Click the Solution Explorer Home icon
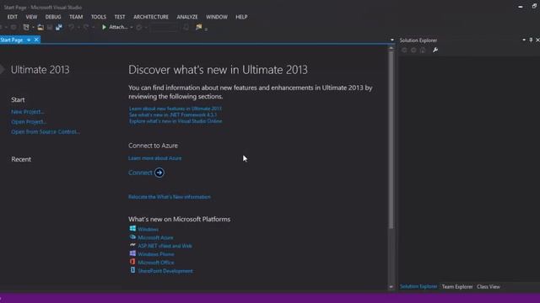Viewport: 540px width, 303px height. tap(423, 50)
